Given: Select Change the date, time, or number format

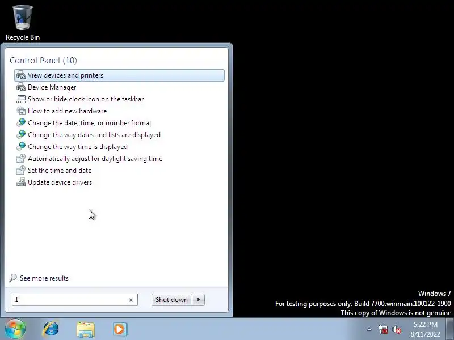Looking at the screenshot, I should [x=119, y=123].
